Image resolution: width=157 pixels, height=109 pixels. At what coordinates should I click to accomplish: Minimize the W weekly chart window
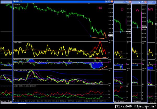tap(140, 2)
